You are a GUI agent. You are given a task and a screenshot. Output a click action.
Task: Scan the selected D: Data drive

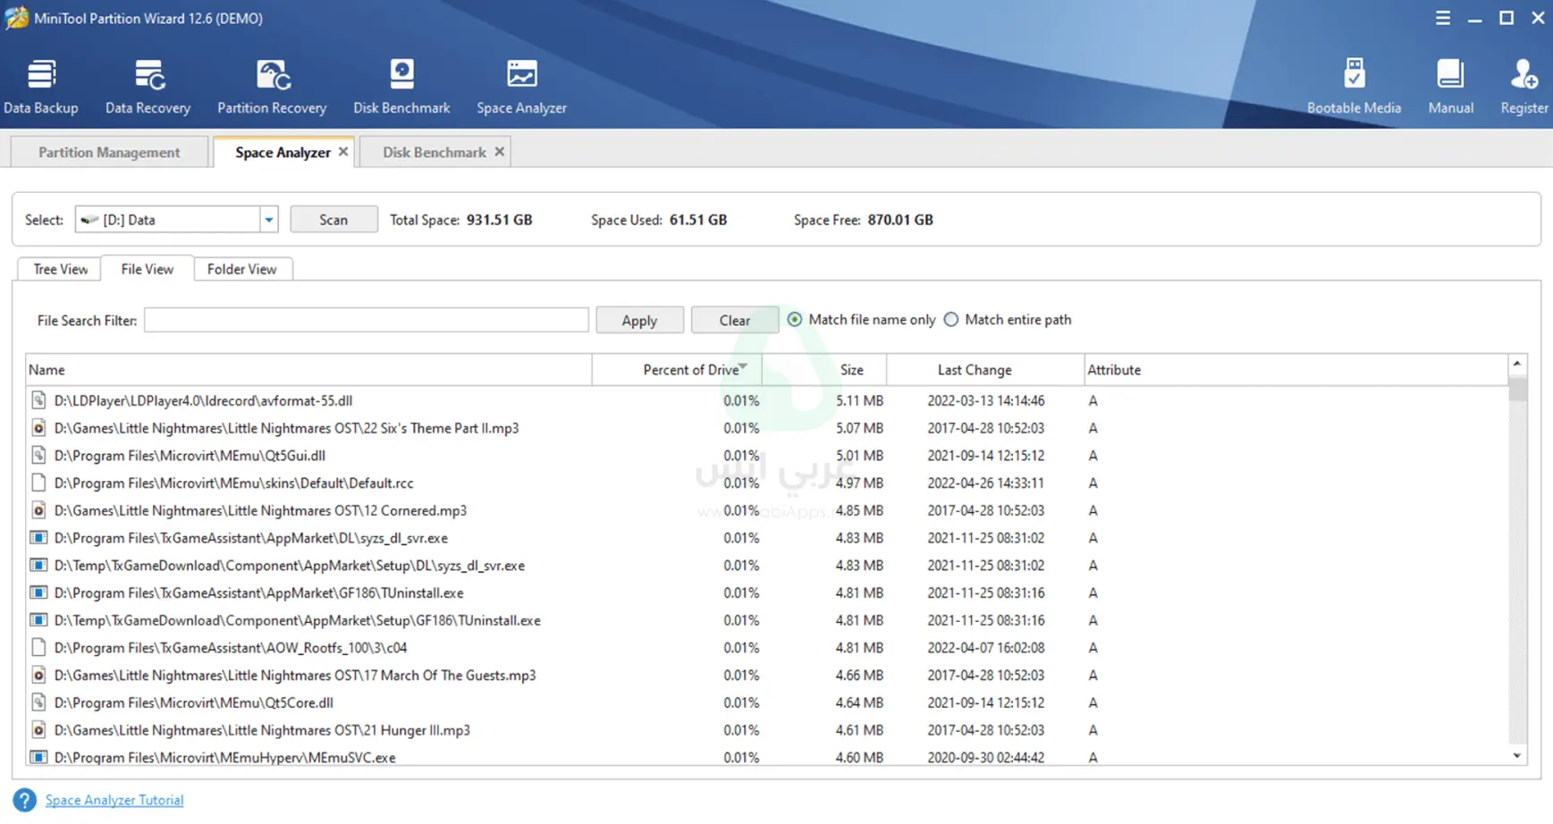(x=333, y=219)
